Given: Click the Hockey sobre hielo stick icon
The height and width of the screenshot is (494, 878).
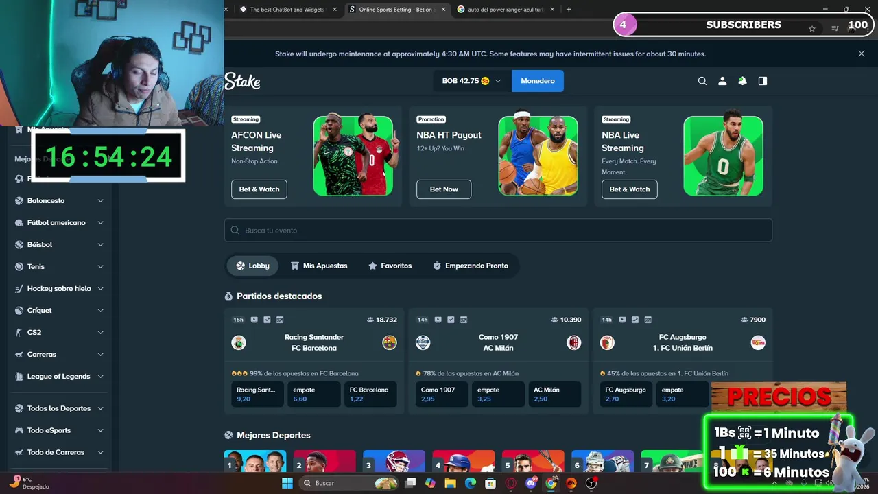Looking at the screenshot, I should point(19,289).
